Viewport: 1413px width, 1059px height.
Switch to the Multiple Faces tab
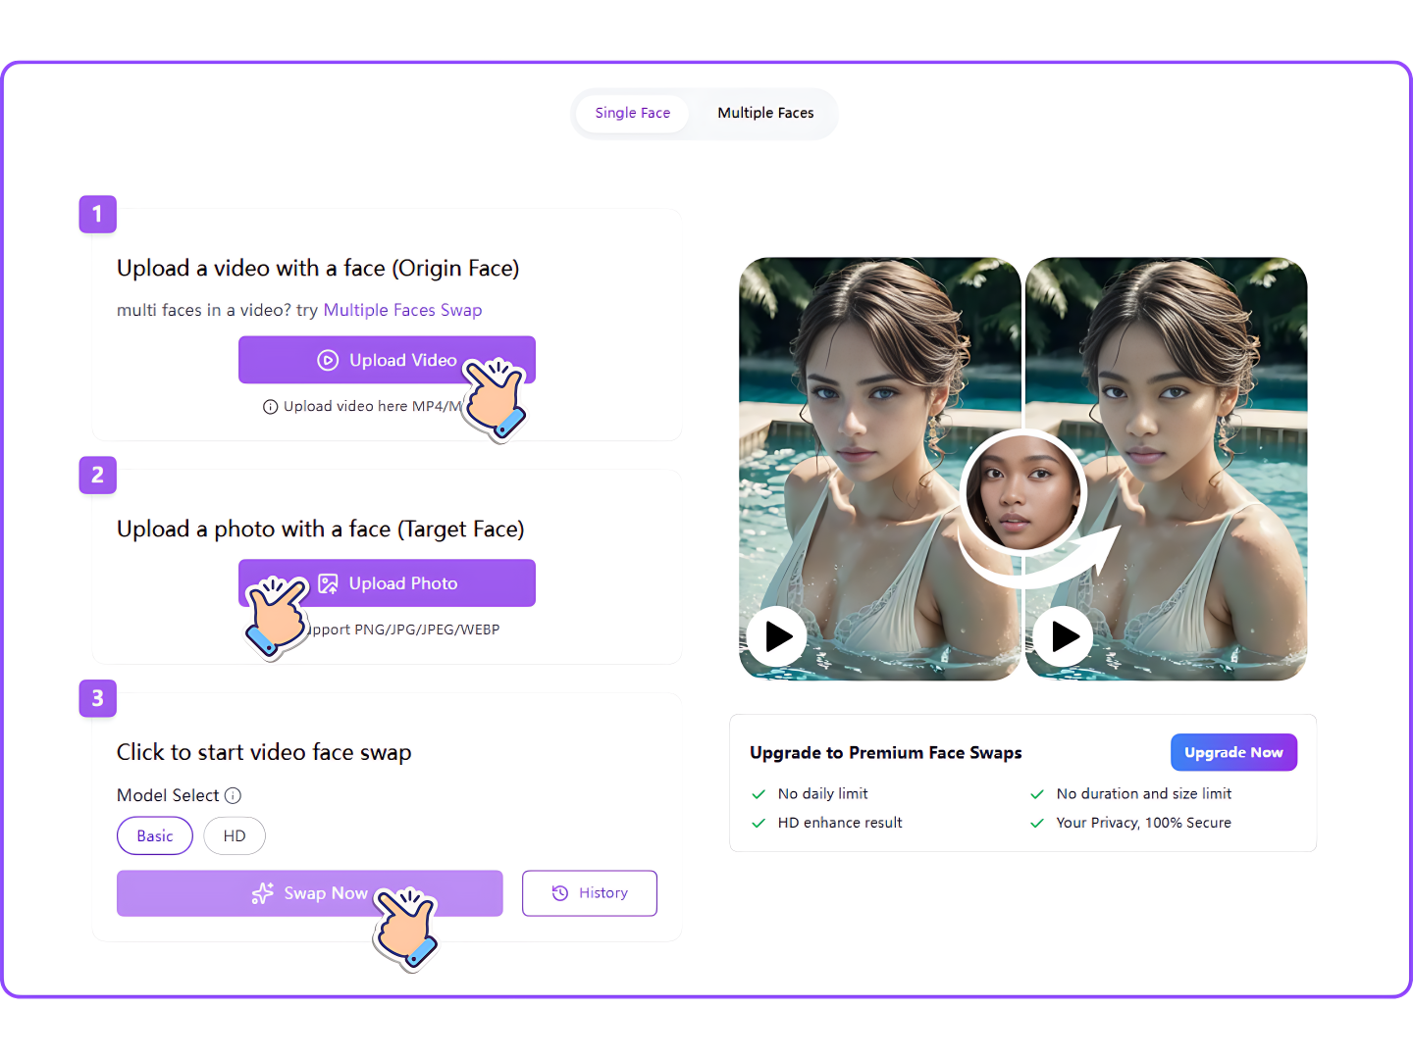pos(765,113)
